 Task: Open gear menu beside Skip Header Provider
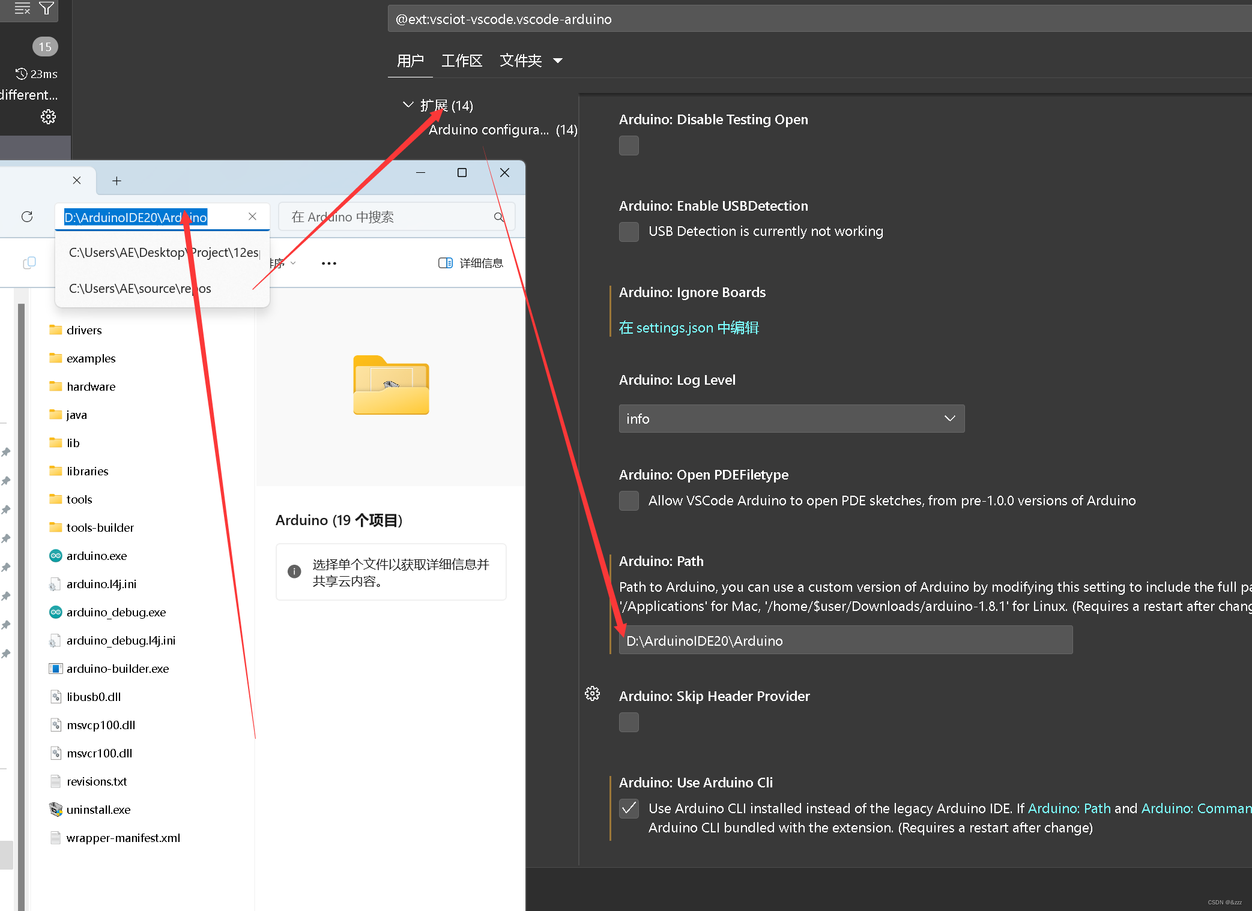point(592,694)
